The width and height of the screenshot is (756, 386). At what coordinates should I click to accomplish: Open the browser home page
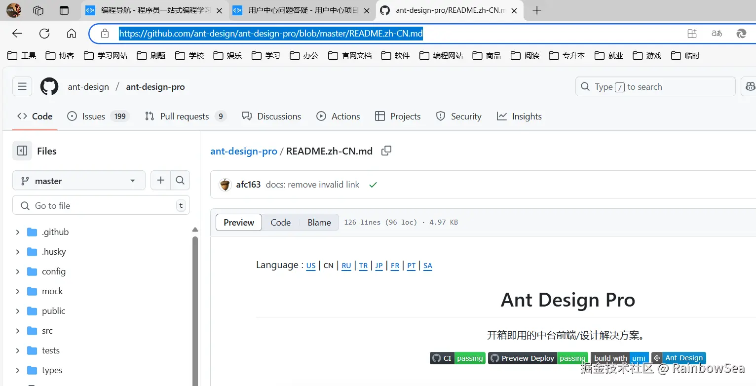72,34
